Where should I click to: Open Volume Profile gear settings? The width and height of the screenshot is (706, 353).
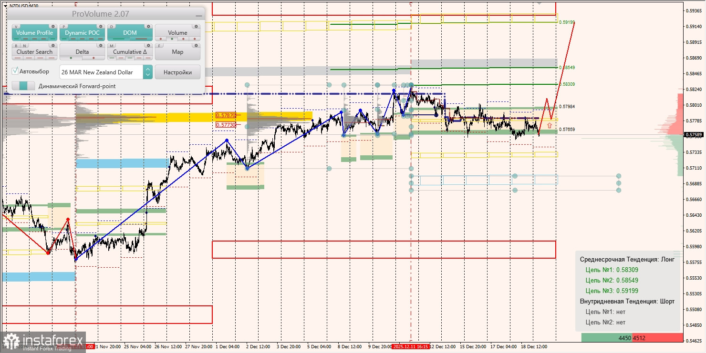pos(53,27)
